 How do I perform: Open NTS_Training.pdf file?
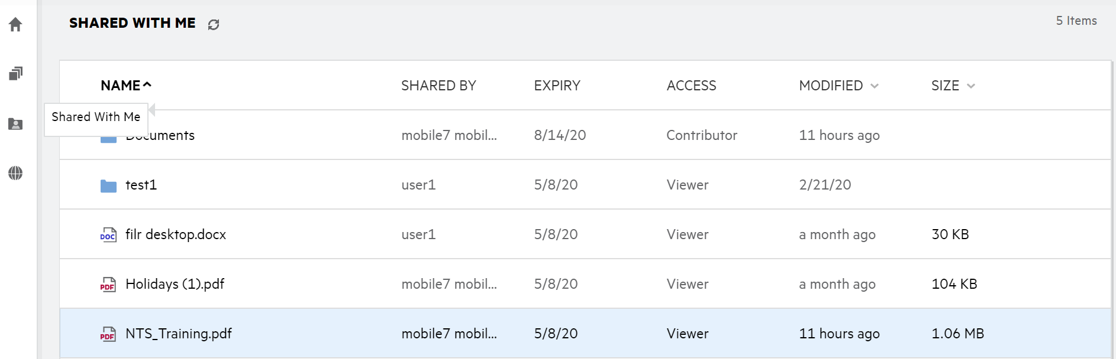tap(179, 334)
